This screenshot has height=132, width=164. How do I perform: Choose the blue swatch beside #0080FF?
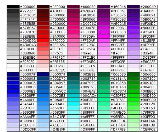[x=43, y=100]
